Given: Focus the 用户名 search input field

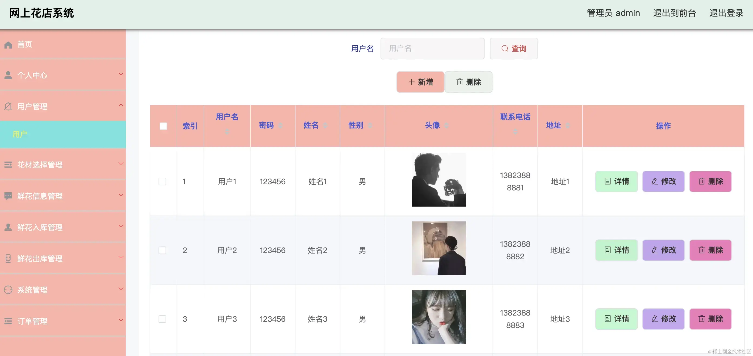Looking at the screenshot, I should (432, 49).
